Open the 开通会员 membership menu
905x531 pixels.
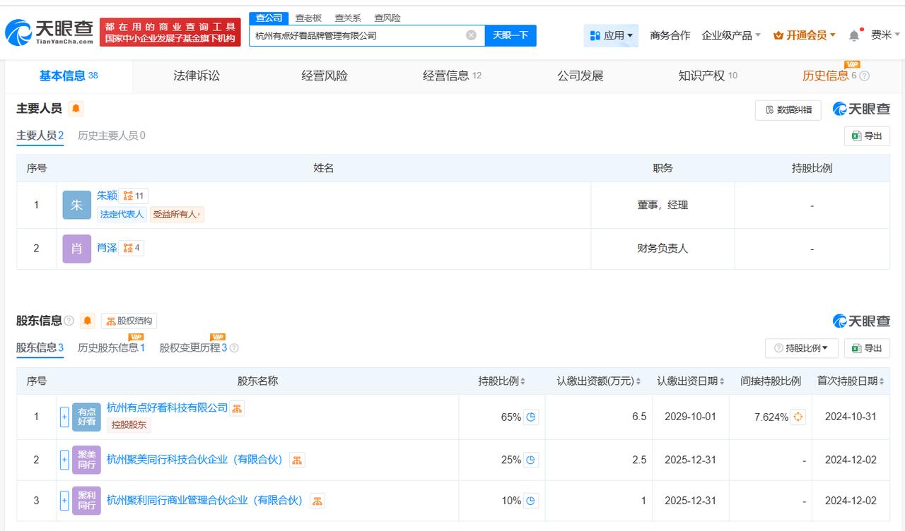click(805, 35)
